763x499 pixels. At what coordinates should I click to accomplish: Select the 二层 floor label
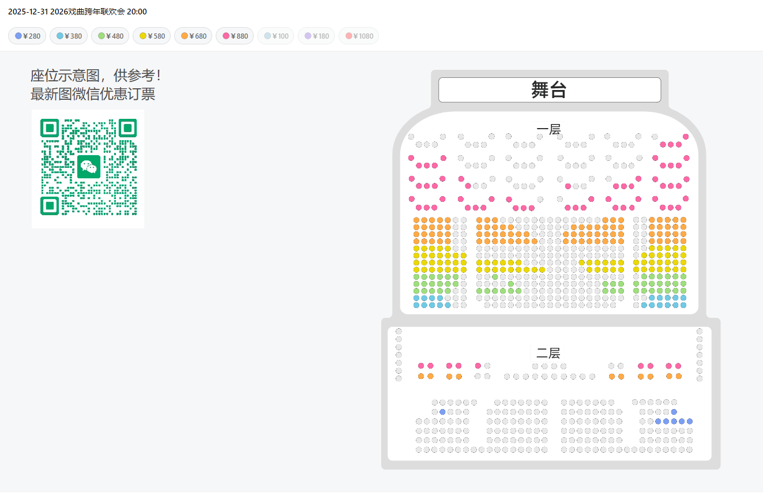(548, 353)
